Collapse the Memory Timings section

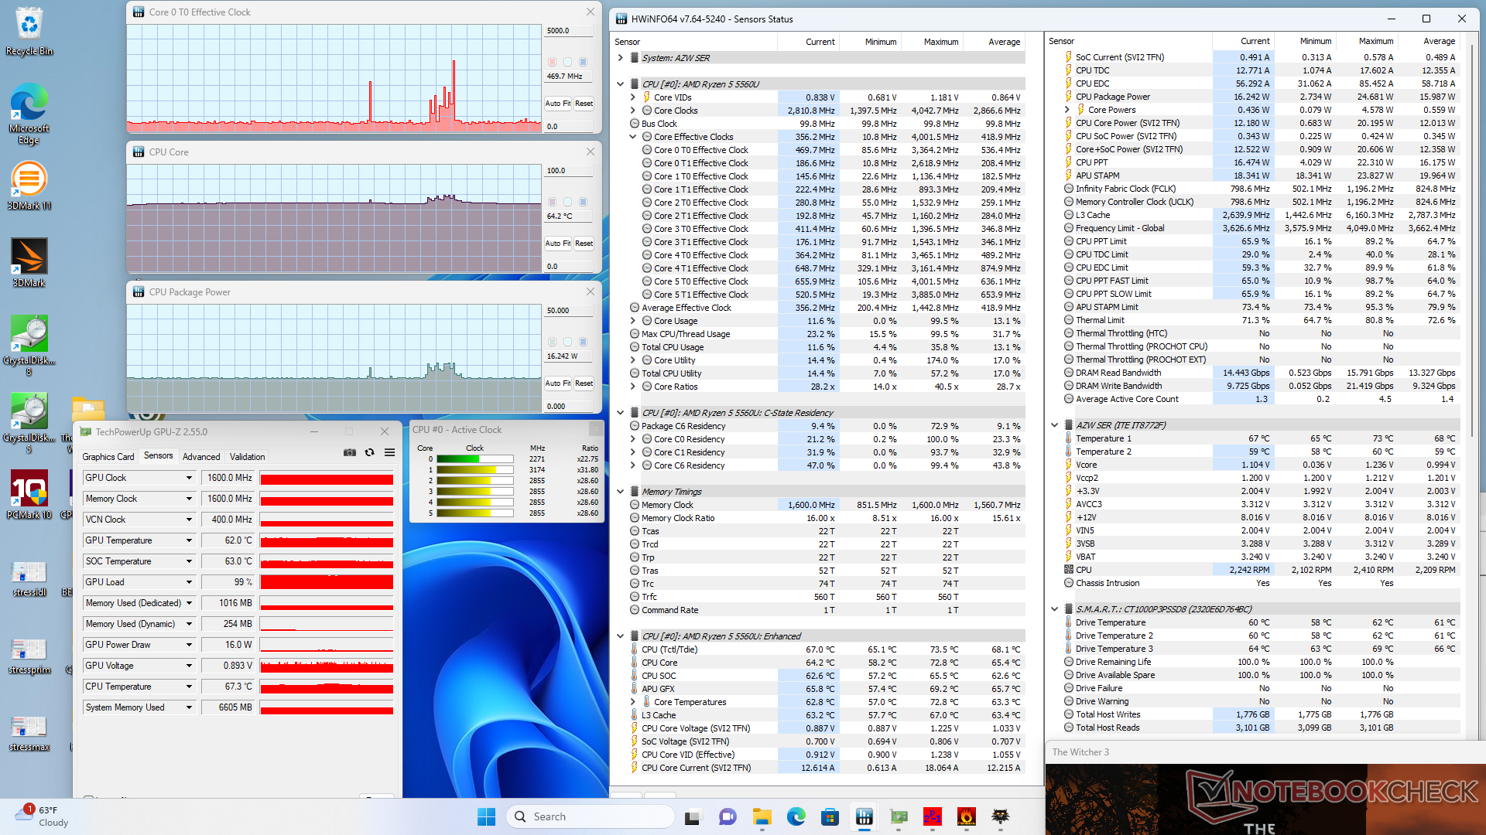point(620,492)
